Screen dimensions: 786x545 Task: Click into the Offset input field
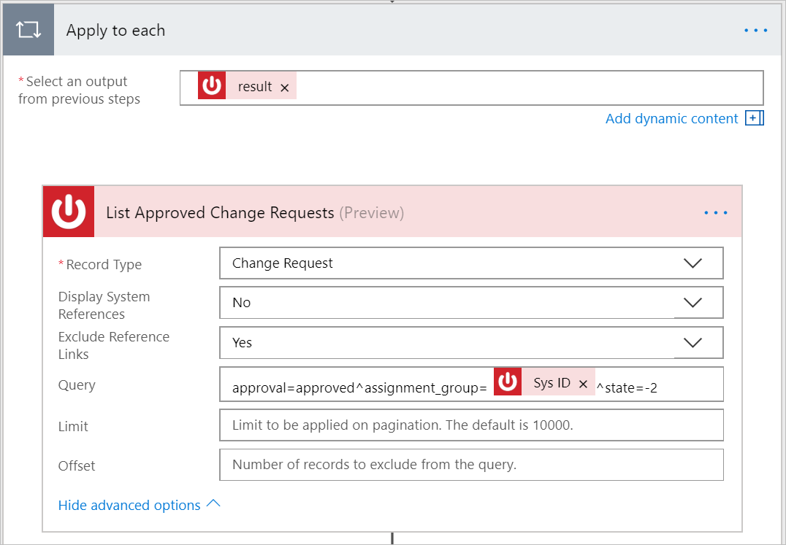(x=471, y=465)
